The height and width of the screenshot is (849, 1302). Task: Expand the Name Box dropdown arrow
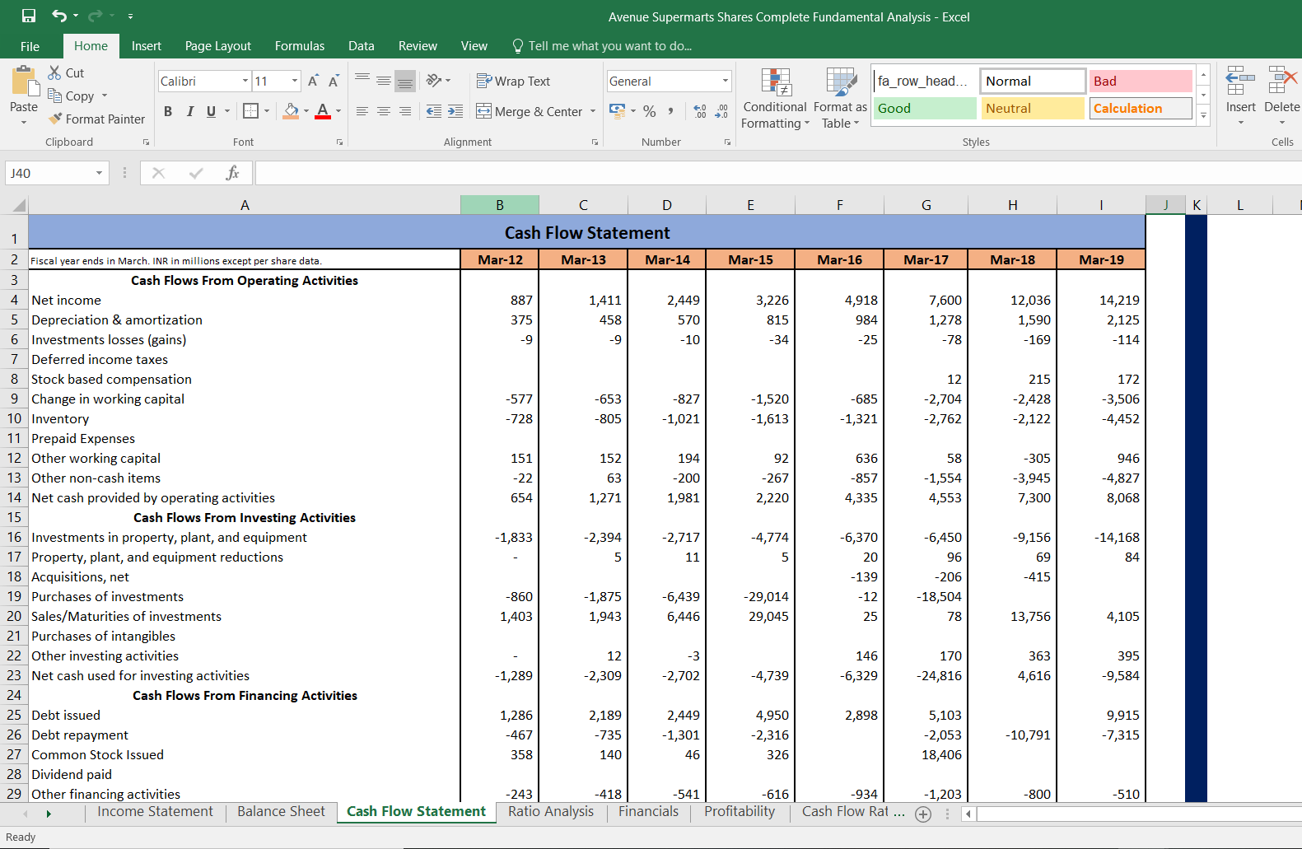point(99,173)
